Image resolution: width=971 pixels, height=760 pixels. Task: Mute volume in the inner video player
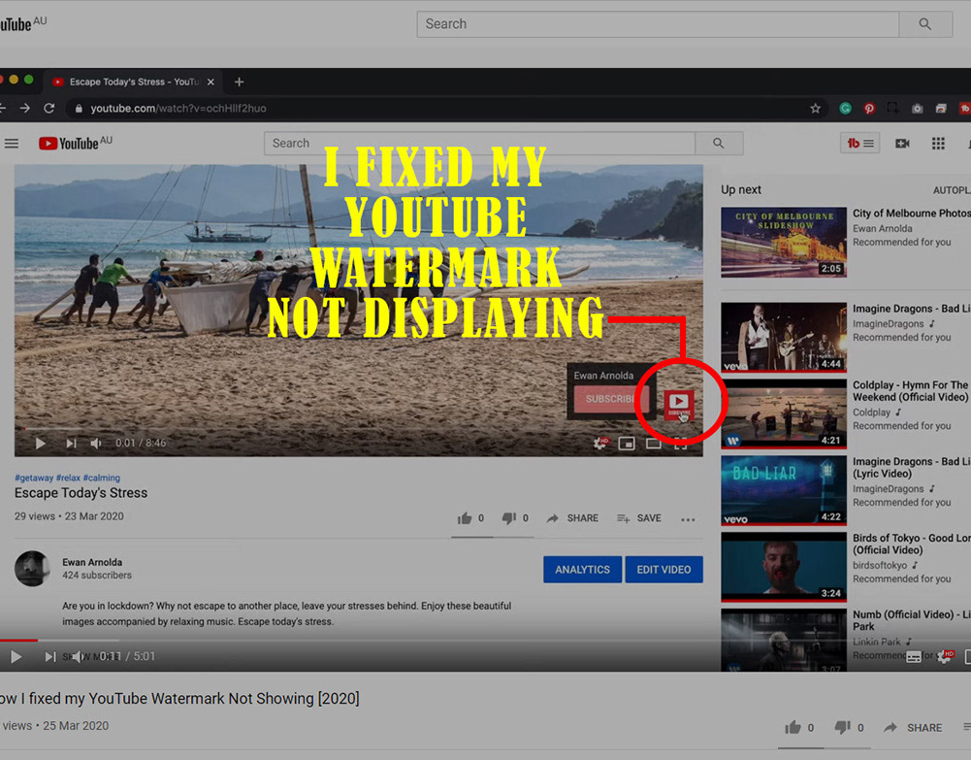coord(96,444)
